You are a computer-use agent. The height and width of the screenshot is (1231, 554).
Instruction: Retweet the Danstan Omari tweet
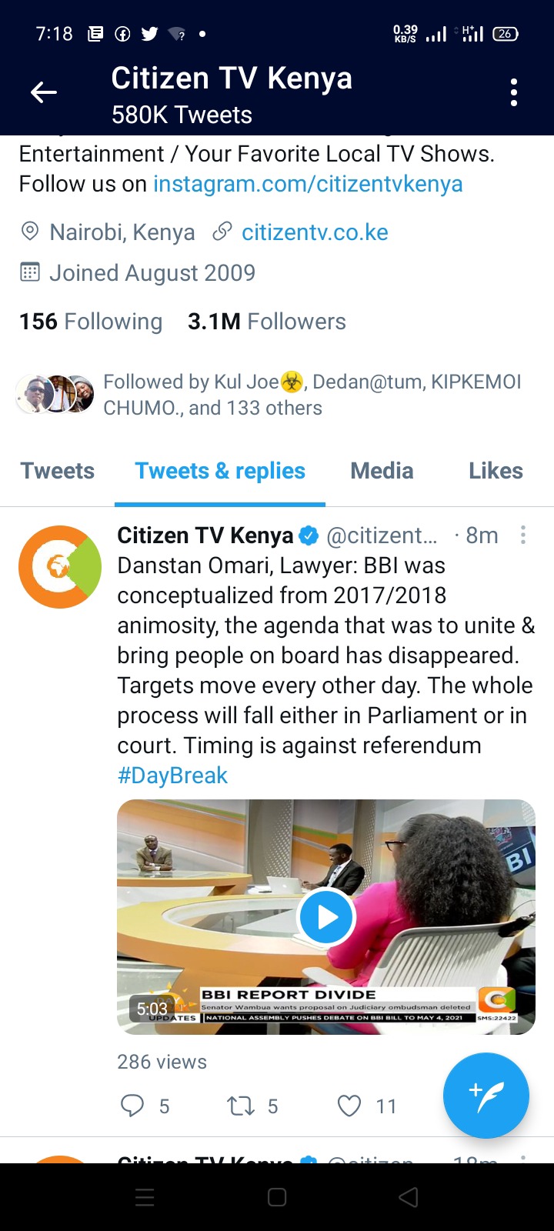click(241, 1106)
